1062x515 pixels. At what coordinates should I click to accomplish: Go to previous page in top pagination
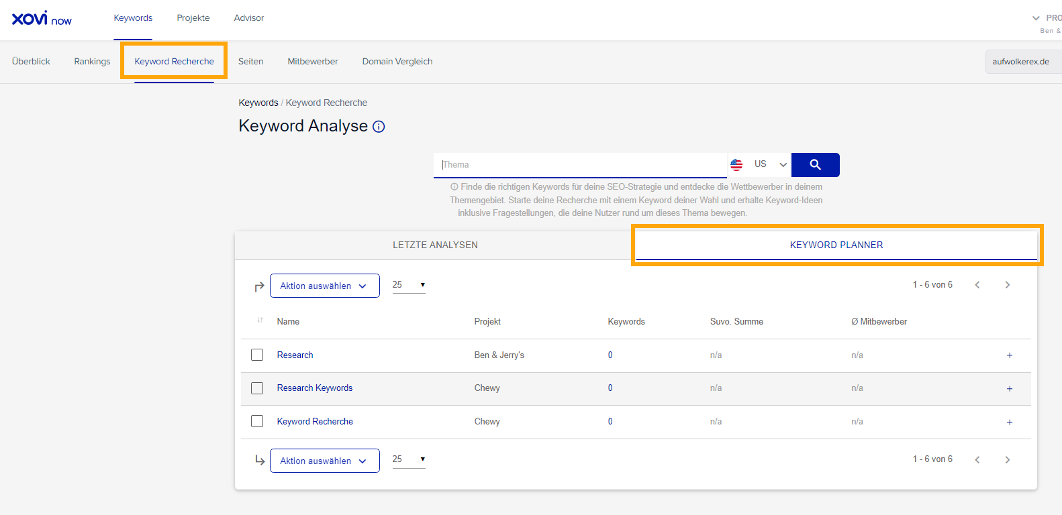pos(977,285)
